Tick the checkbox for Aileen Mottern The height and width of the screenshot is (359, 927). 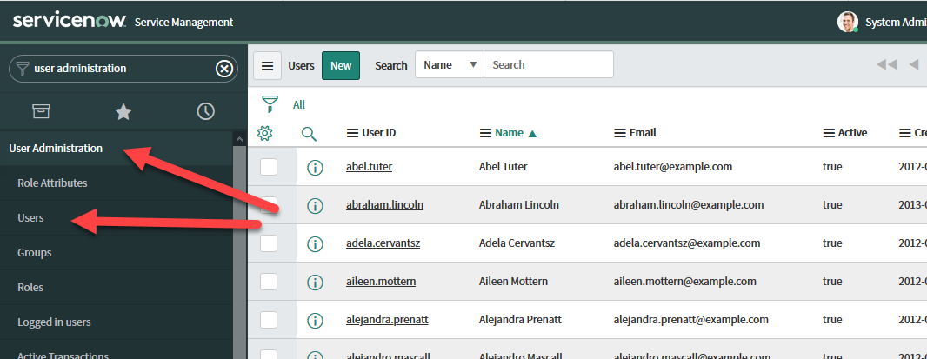click(x=269, y=282)
